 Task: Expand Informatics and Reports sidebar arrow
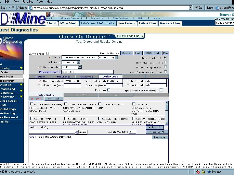point(21,91)
